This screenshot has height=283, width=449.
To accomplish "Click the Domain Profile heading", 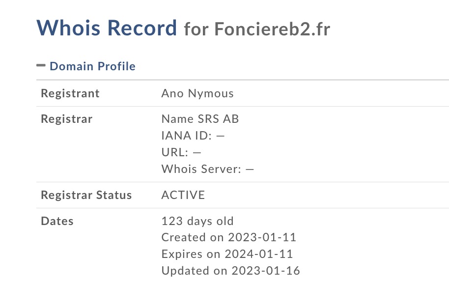I will pyautogui.click(x=92, y=66).
